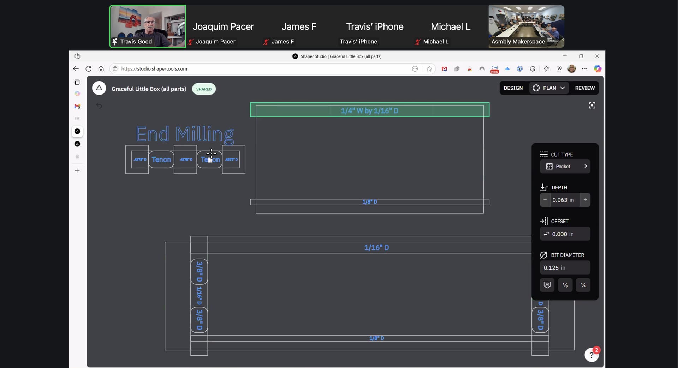Click the gray arch extension icon
Image resolution: width=678 pixels, height=368 pixels.
[x=482, y=69]
